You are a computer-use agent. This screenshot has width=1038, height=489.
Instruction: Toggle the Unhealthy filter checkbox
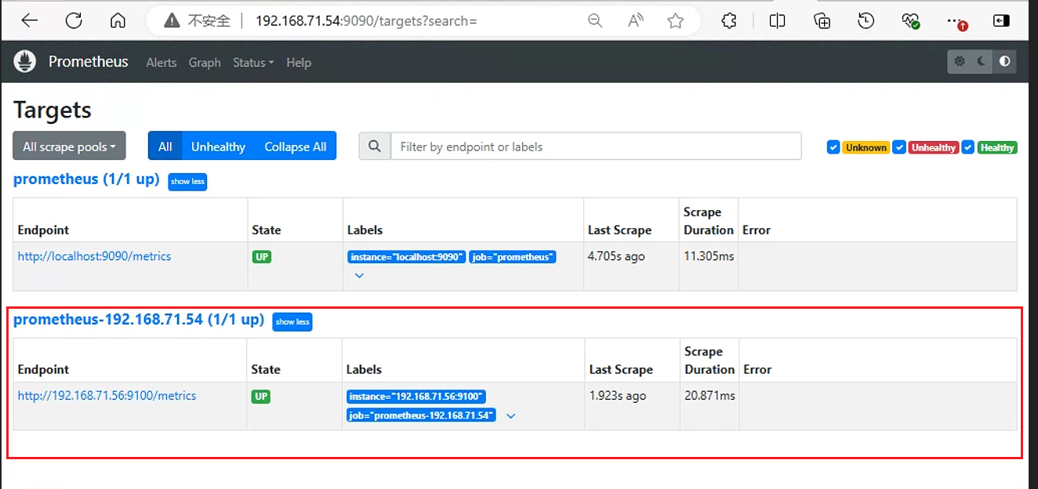click(900, 147)
